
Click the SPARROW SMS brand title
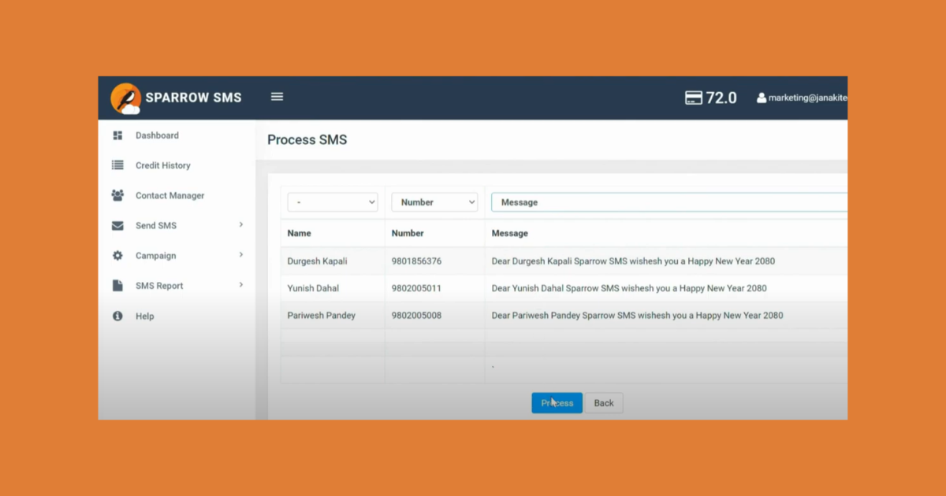pyautogui.click(x=193, y=98)
